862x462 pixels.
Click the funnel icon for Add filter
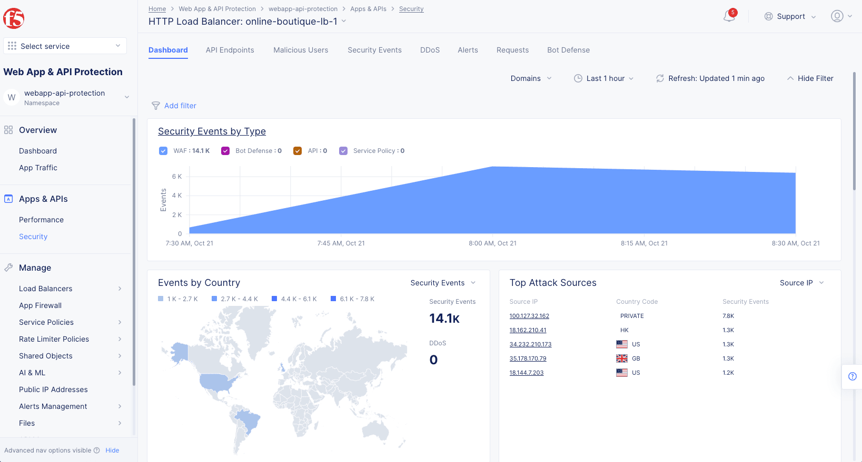[156, 106]
